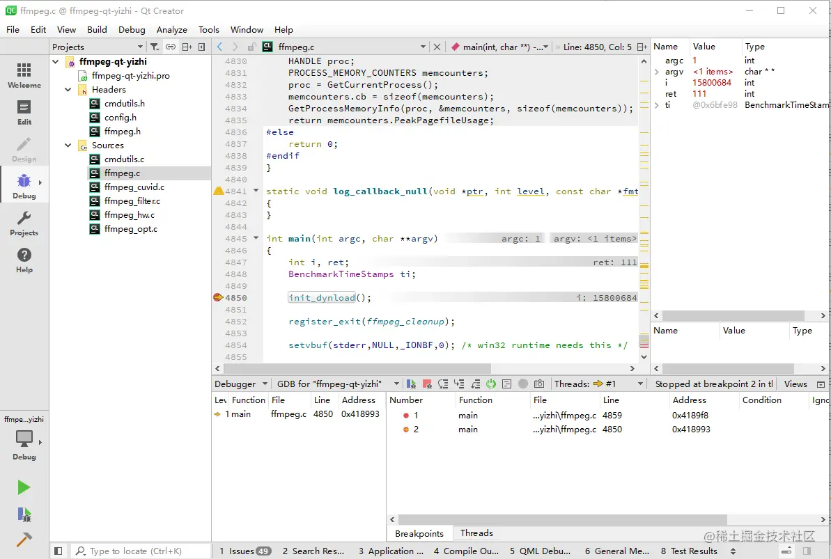Collapse the Sources folder

point(68,145)
